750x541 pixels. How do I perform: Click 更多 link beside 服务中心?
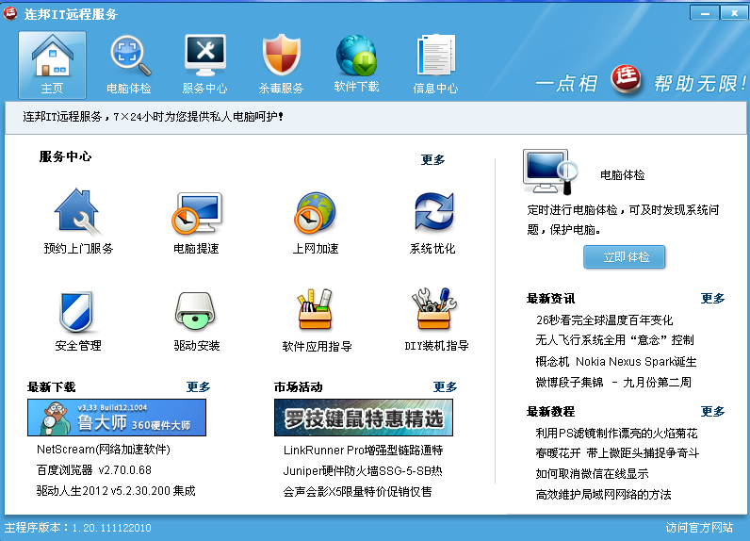click(432, 160)
